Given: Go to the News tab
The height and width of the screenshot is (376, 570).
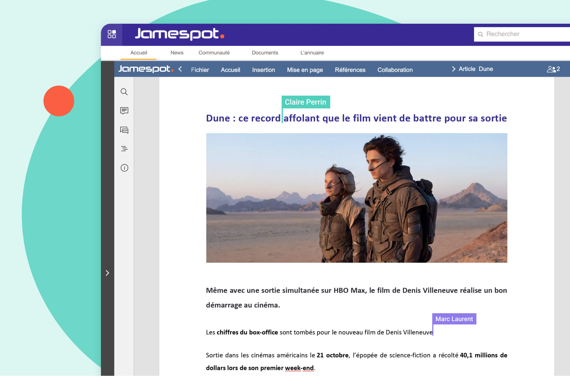Looking at the screenshot, I should coord(177,53).
